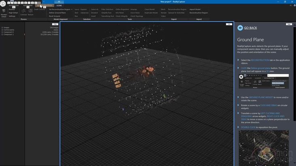The width and height of the screenshot is (296, 166).
Task: Open the ALIGNMENT ribbon tab
Action: pos(28,6)
